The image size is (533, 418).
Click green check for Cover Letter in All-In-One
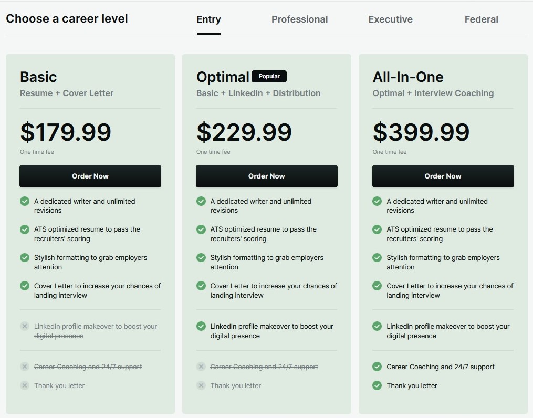[377, 286]
